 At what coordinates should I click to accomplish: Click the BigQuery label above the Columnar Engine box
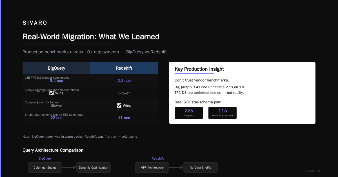pyautogui.click(x=45, y=158)
